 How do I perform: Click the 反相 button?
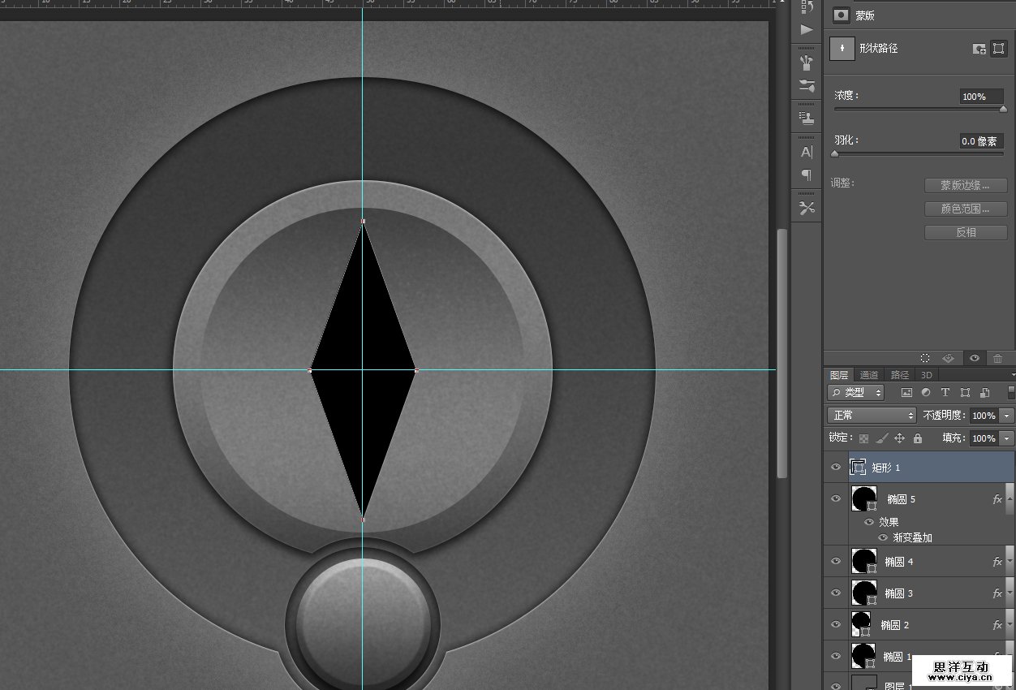coord(966,232)
